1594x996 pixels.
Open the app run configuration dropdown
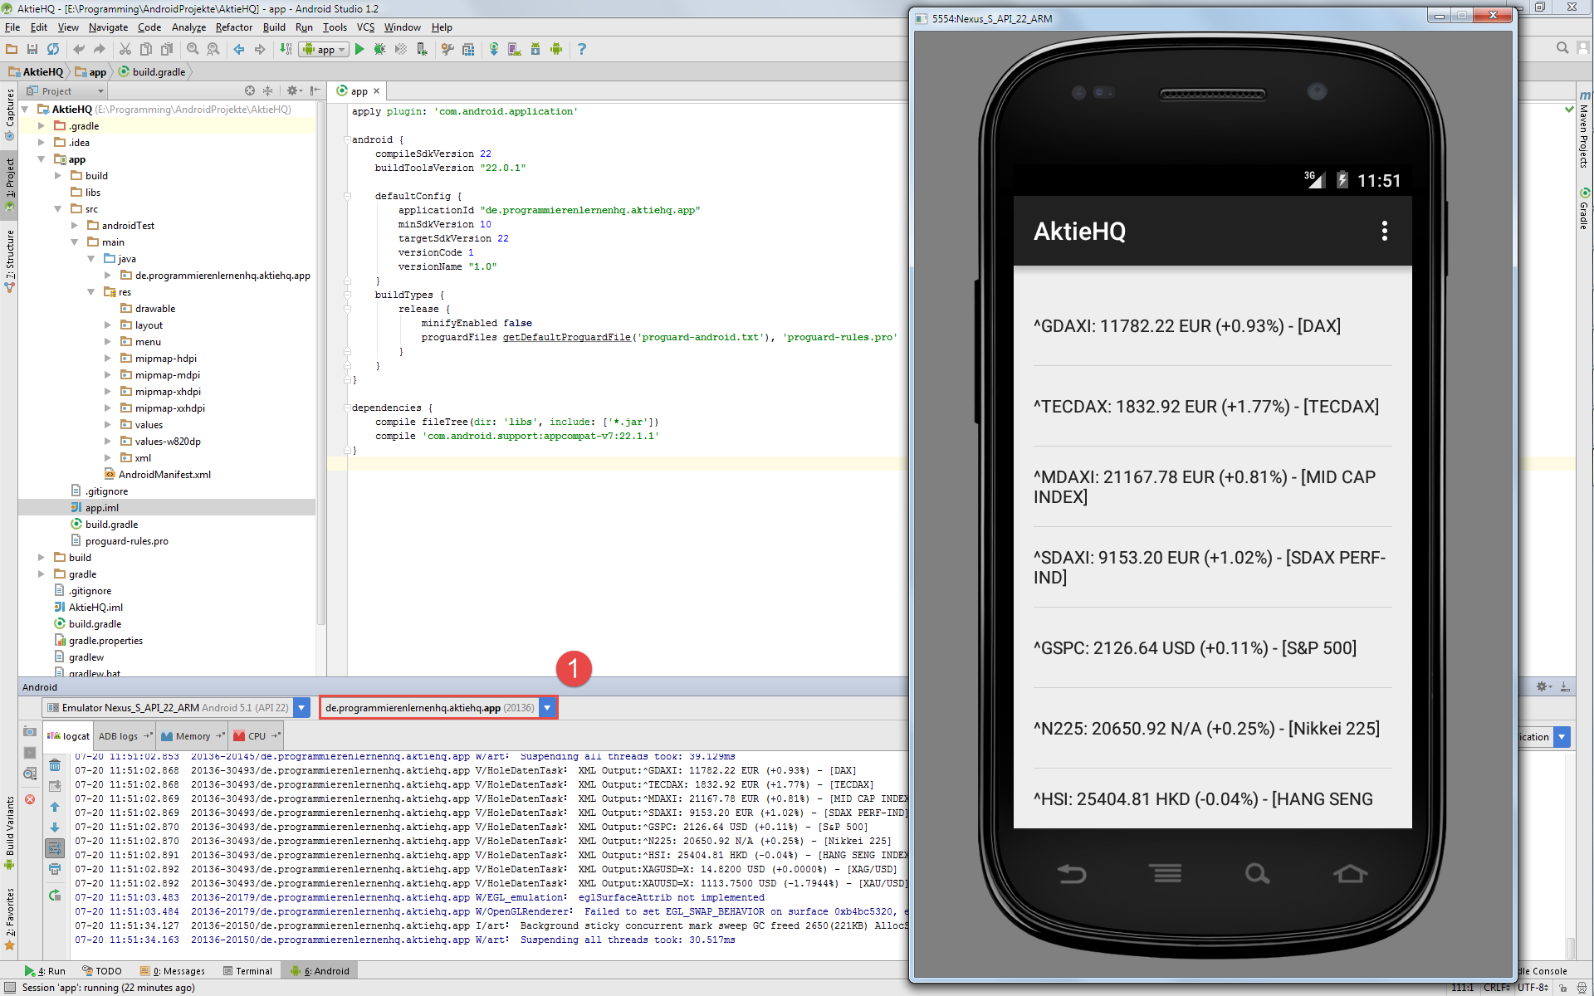pos(323,50)
